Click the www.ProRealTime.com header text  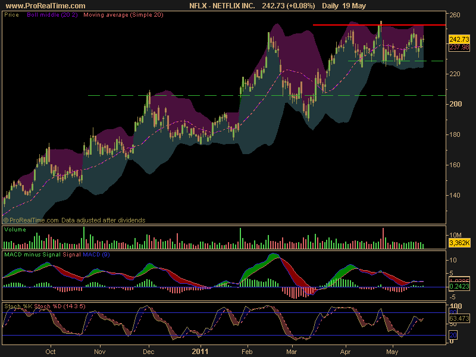pos(46,6)
